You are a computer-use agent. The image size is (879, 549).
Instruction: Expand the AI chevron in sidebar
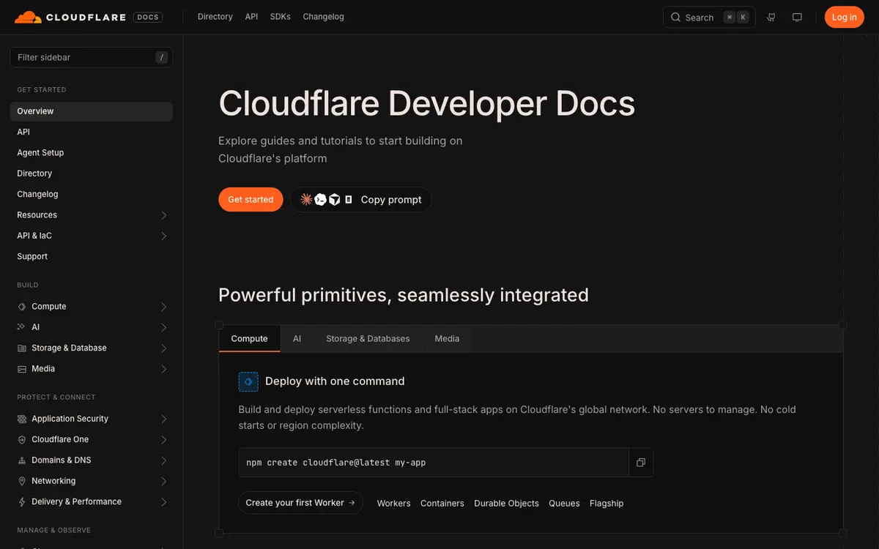point(163,327)
